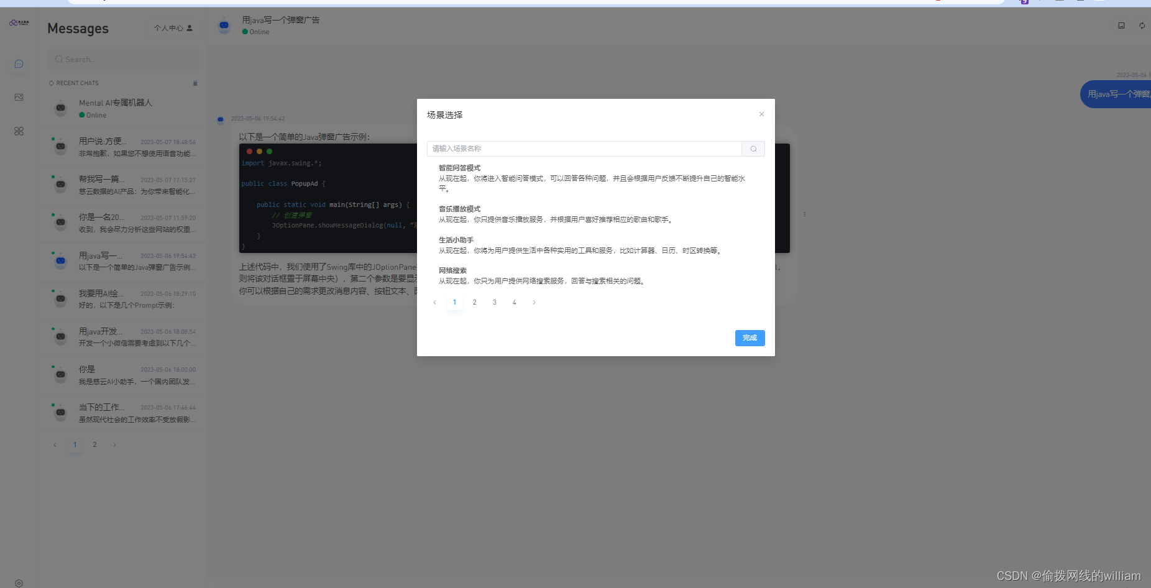The height and width of the screenshot is (588, 1151).
Task: Click next page arrow in scene dialog
Action: 534,303
